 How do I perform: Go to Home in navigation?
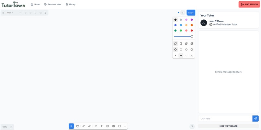click(x=35, y=4)
